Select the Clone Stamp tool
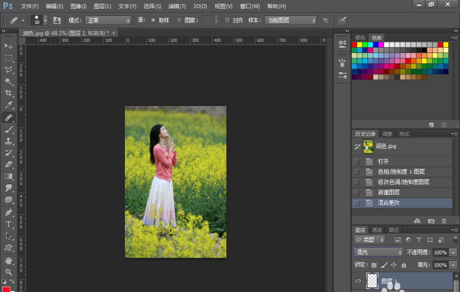The height and width of the screenshot is (292, 460). [9, 141]
